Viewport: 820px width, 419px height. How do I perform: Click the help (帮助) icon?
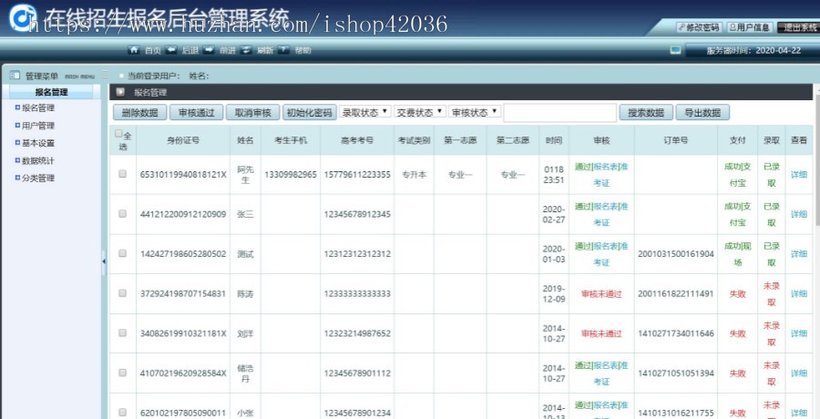click(x=284, y=50)
